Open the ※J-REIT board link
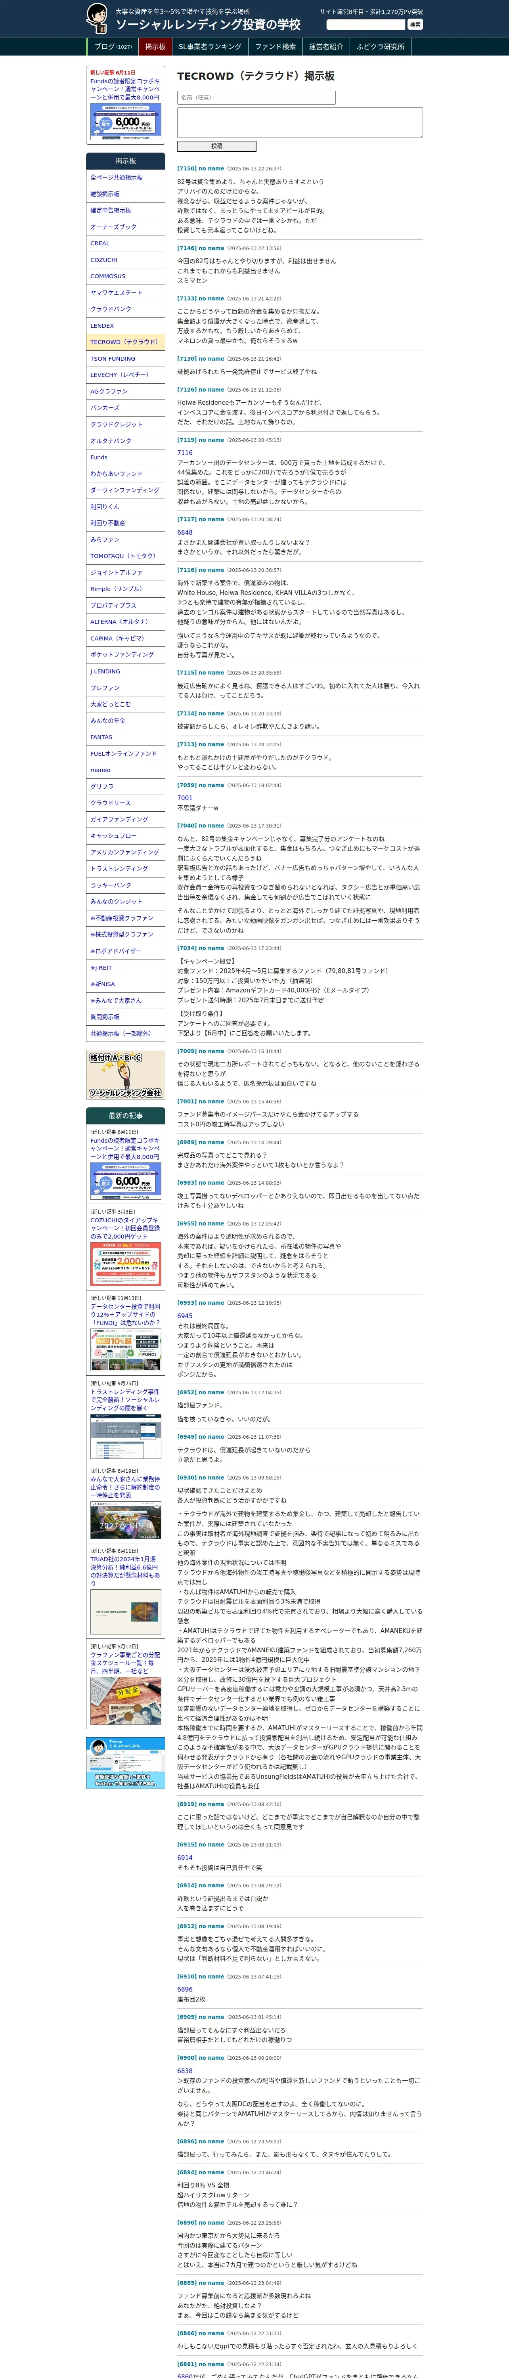Viewport: 509px width, 2378px height. [126, 967]
